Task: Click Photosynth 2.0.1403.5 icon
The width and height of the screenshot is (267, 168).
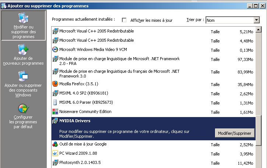Action: [55, 162]
